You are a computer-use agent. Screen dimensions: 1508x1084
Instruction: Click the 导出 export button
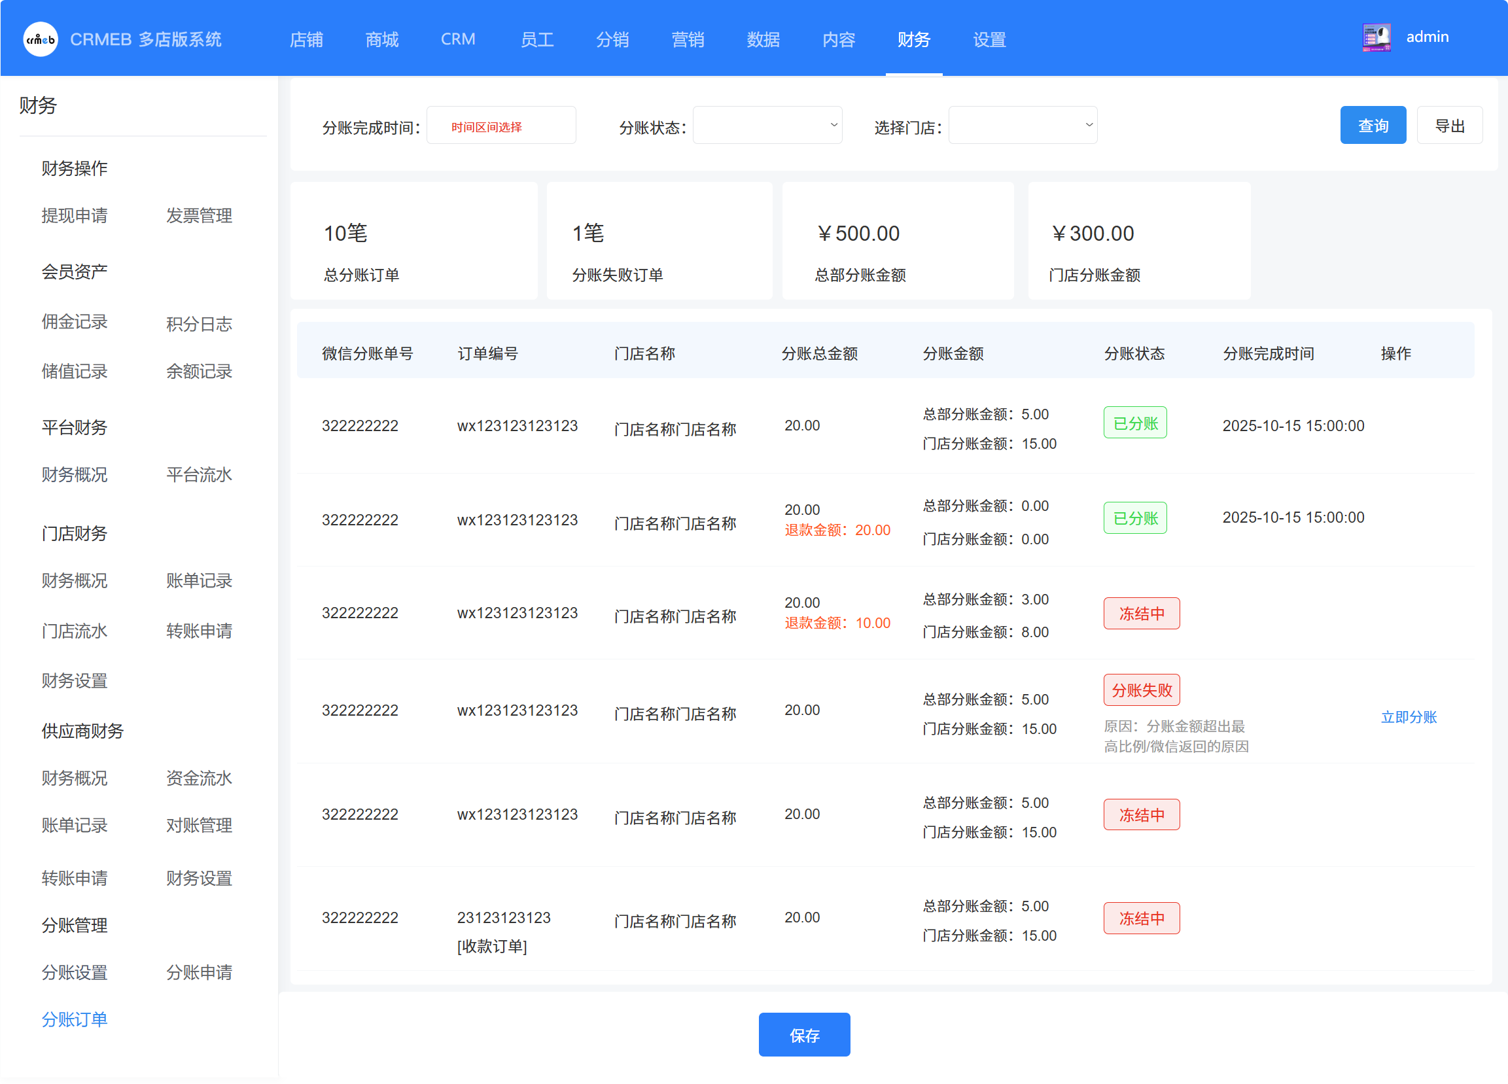[x=1449, y=126]
